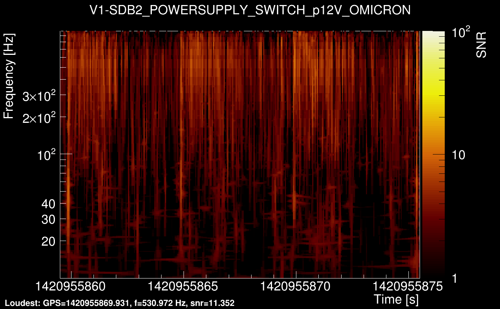Click the 30 Hz frequency tick label
The width and height of the screenshot is (500, 309).
[48, 219]
